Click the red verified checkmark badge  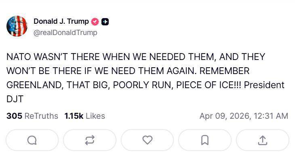[95, 22]
